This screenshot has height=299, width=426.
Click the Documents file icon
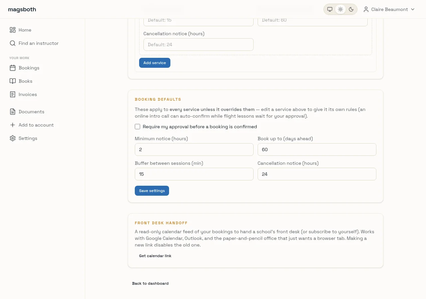(13, 112)
